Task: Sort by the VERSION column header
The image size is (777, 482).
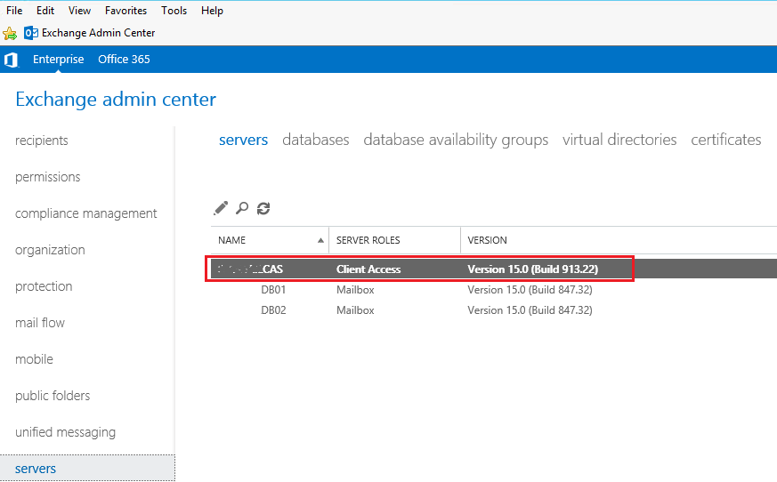Action: 487,240
